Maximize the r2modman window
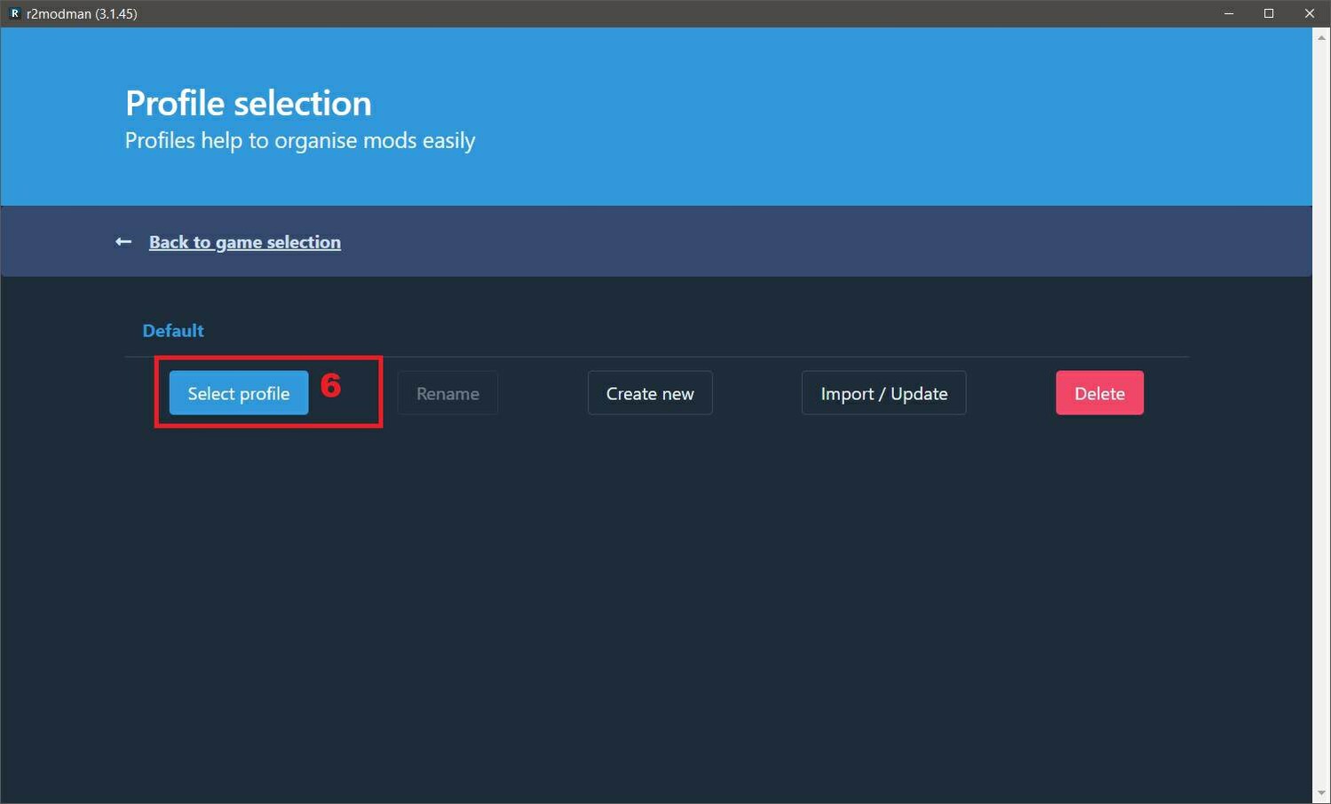Viewport: 1331px width, 804px height. point(1269,13)
